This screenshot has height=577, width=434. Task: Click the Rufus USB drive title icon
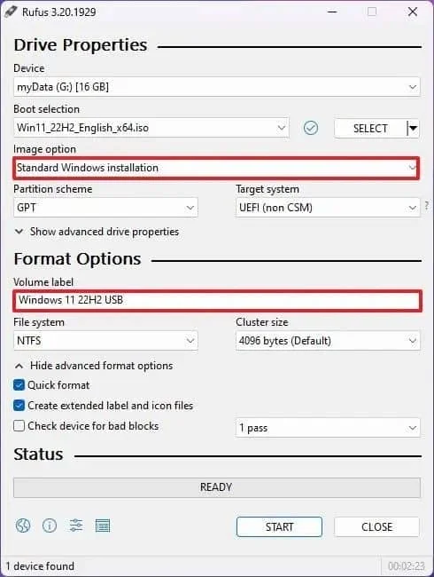click(x=11, y=12)
